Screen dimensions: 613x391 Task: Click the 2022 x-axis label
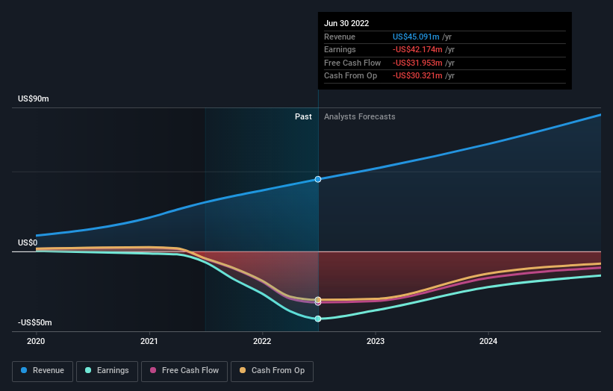pos(262,341)
